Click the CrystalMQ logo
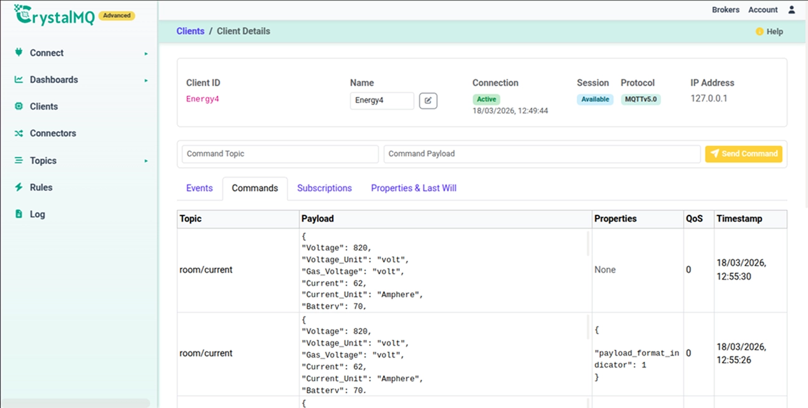Screen dimensions: 808x408 54,15
